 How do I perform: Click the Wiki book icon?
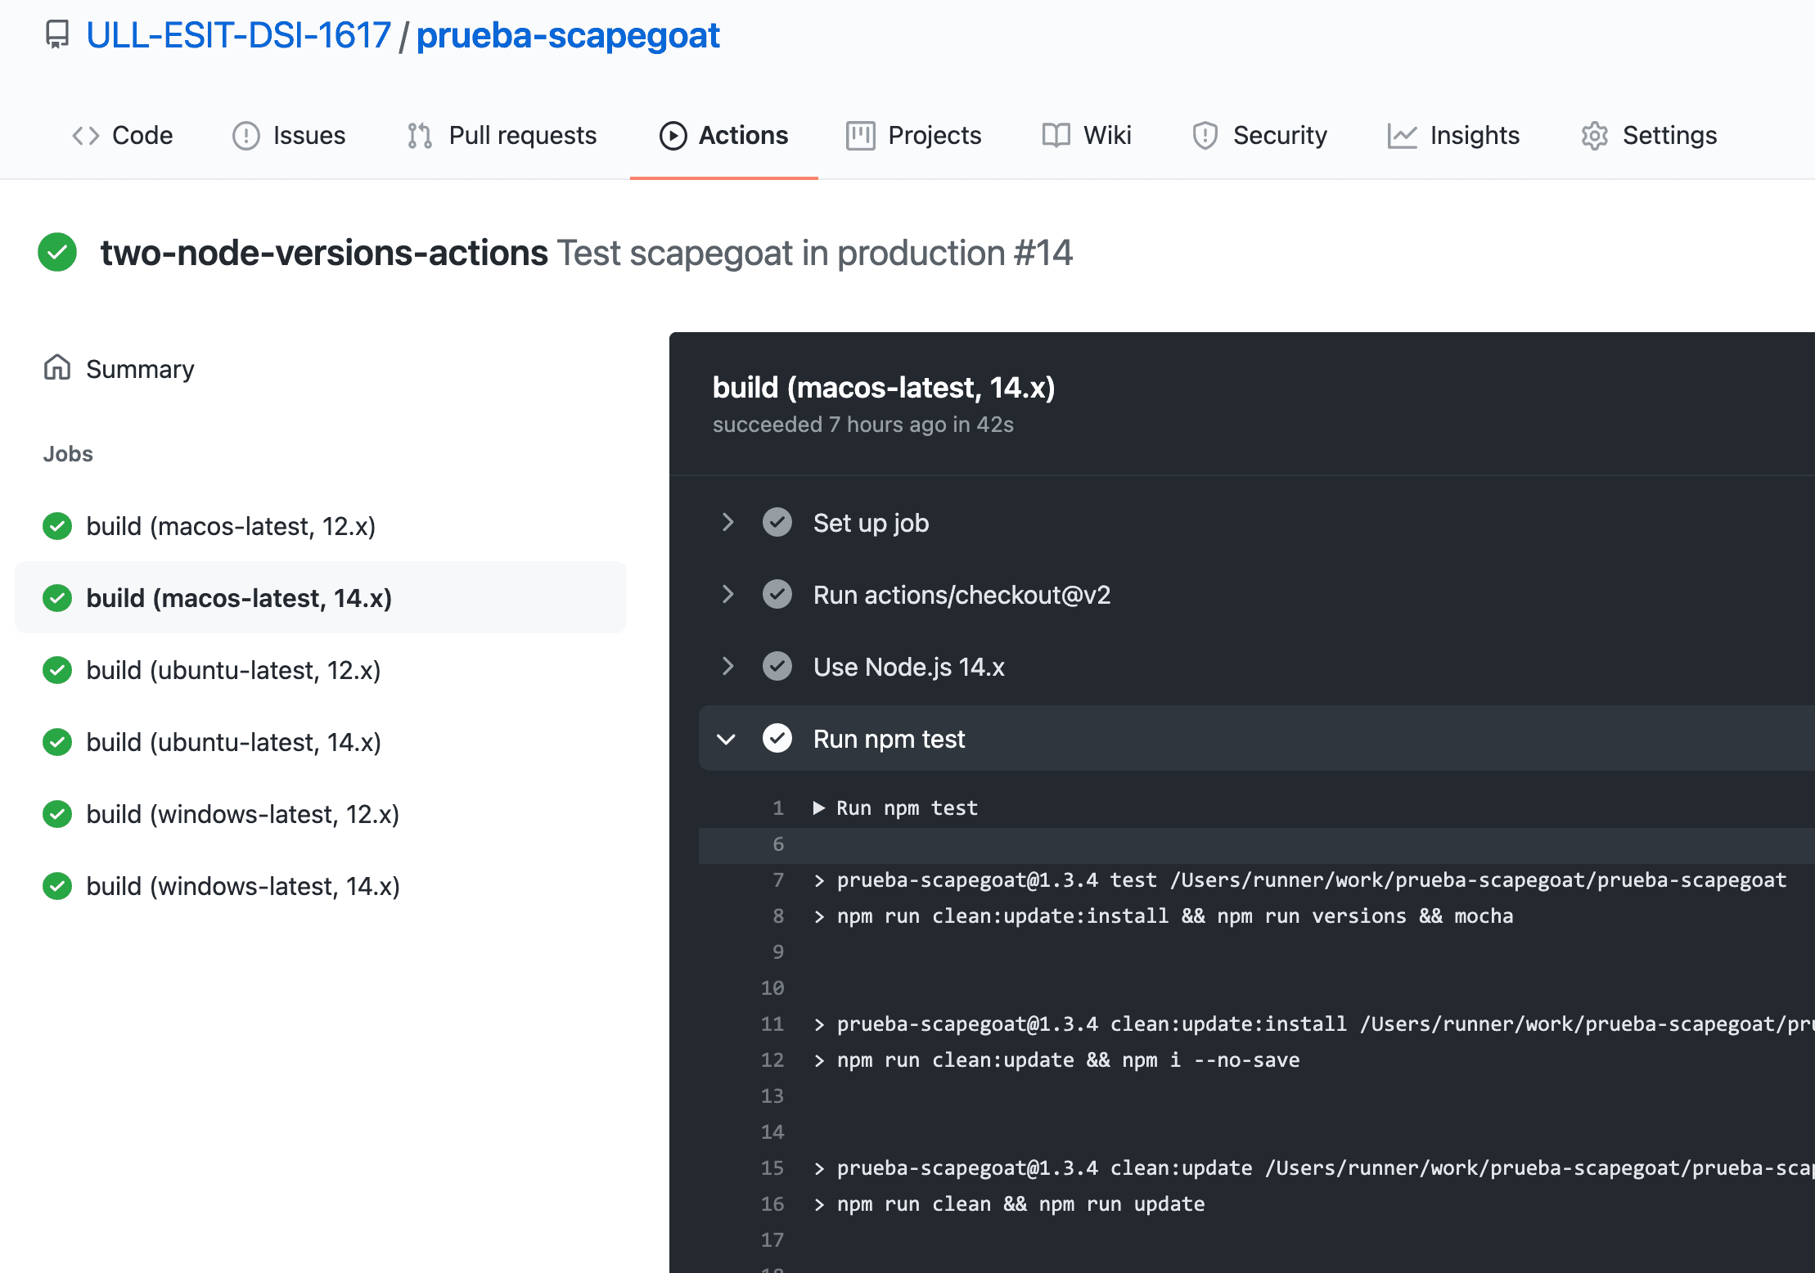1056,136
